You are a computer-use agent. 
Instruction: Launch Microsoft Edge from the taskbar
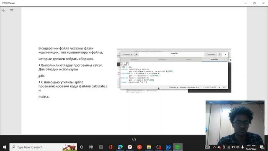[120, 147]
